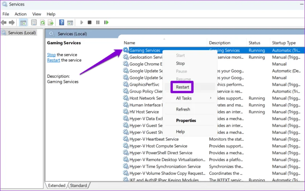Click the Services (Local) pane header
Screen dimensions: 305x191
(72, 34)
